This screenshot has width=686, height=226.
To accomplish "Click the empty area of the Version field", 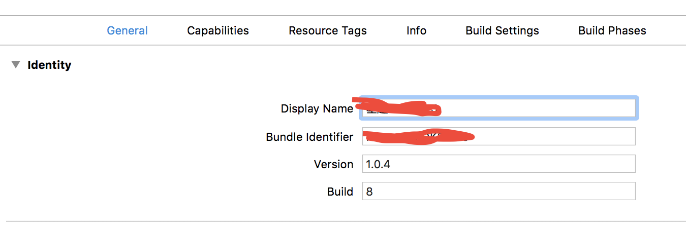I will 508,164.
